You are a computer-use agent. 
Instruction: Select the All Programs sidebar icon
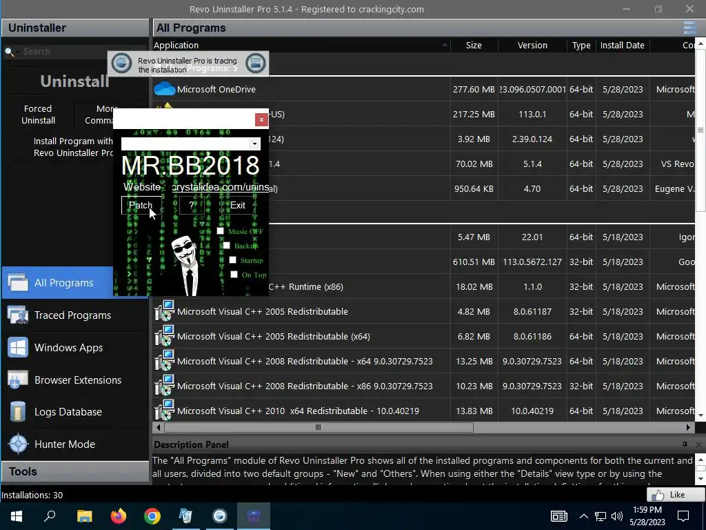[x=18, y=282]
